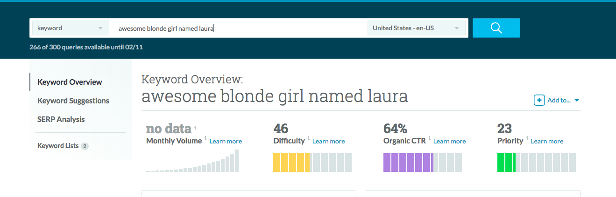Open Learn more link for Organic CTR

[x=449, y=141]
